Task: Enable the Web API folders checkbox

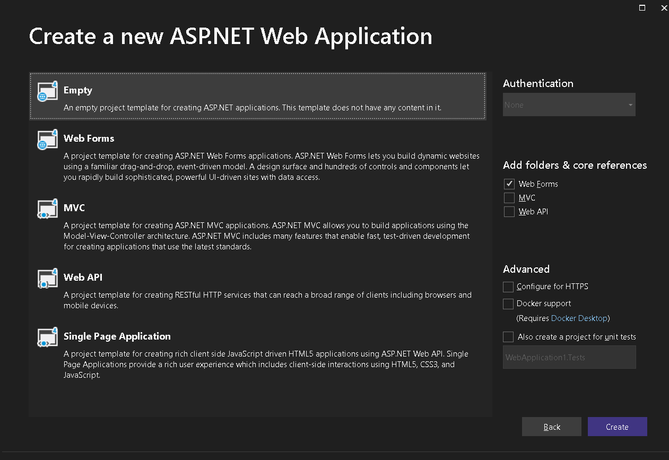Action: (x=509, y=212)
